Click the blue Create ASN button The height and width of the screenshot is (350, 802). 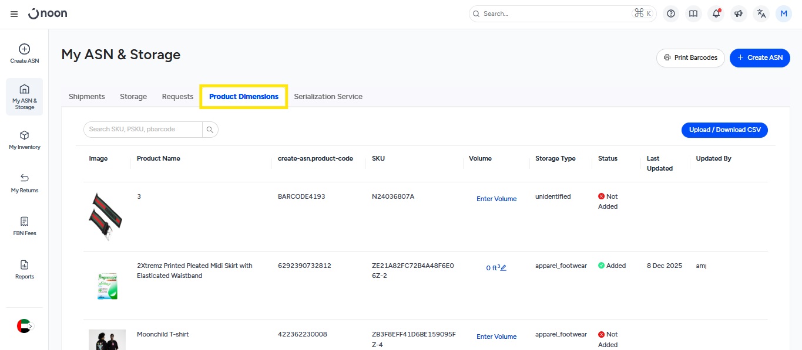click(760, 58)
